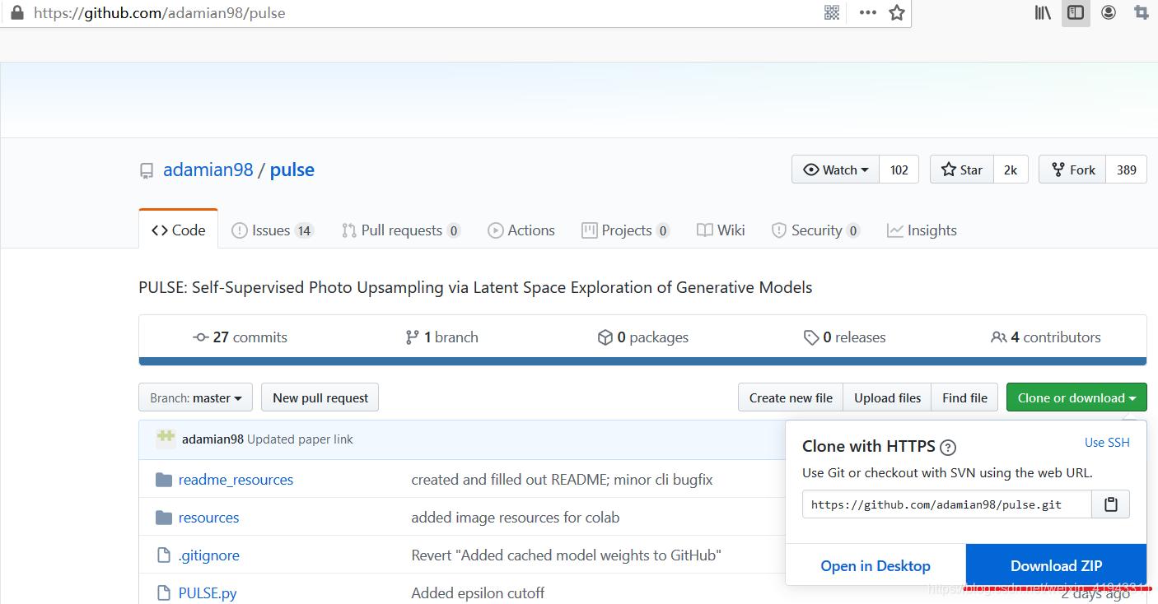The height and width of the screenshot is (604, 1158).
Task: Open the Watch dropdown
Action: (836, 170)
